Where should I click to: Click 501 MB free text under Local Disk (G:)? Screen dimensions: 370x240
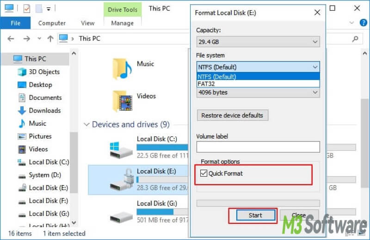[163, 220]
